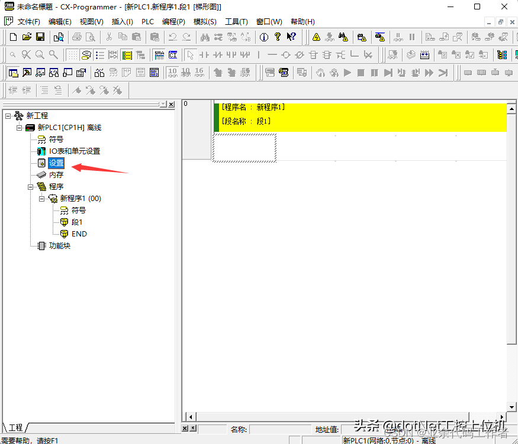Open the 编辑(E) menu
The height and width of the screenshot is (444, 518).
60,22
